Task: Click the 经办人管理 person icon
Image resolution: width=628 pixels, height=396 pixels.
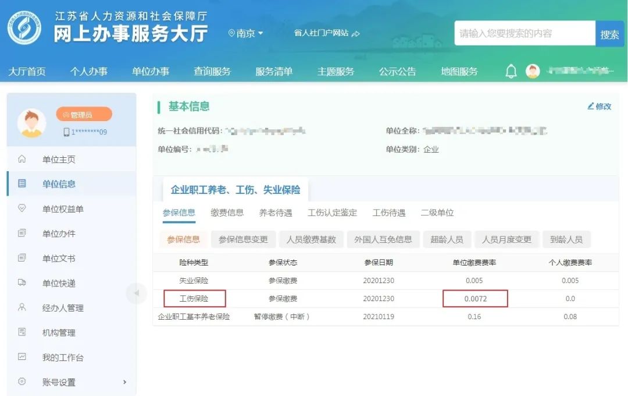Action: (x=22, y=307)
